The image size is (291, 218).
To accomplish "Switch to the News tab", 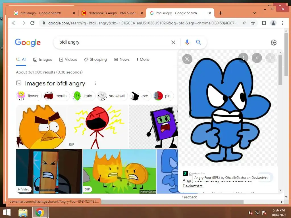I will (x=122, y=60).
